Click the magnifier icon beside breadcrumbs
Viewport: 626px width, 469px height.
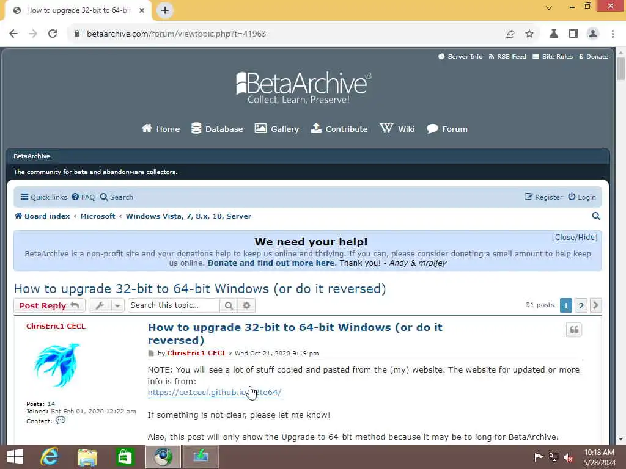596,216
